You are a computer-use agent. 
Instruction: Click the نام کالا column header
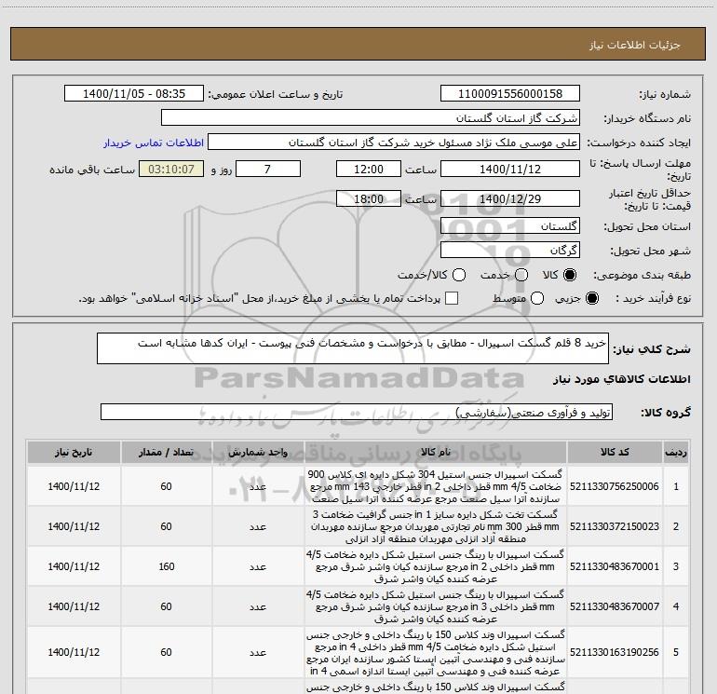pos(436,453)
